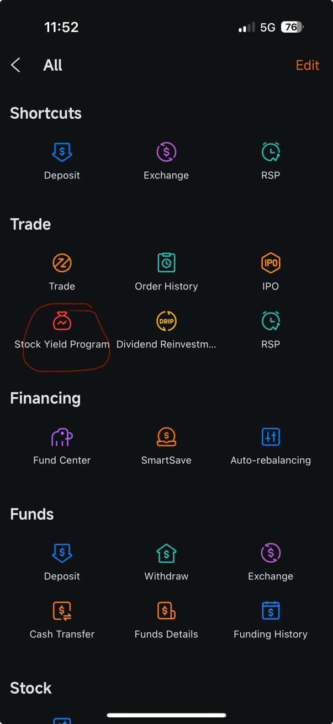Image resolution: width=333 pixels, height=724 pixels.
Task: Open the Withdraw option
Action: click(166, 553)
